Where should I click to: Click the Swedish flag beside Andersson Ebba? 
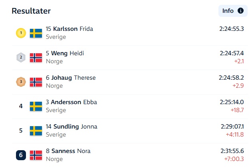[36, 107]
